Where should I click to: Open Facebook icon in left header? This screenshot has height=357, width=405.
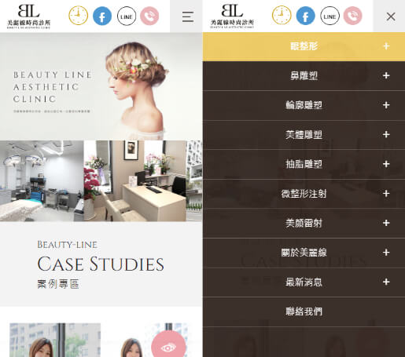point(102,16)
